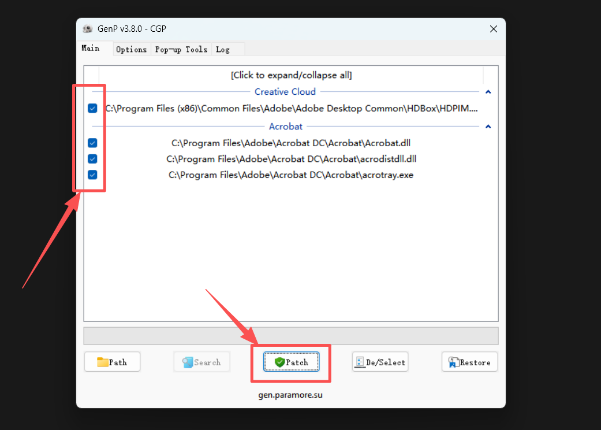
Task: Open the Options tab
Action: point(132,50)
